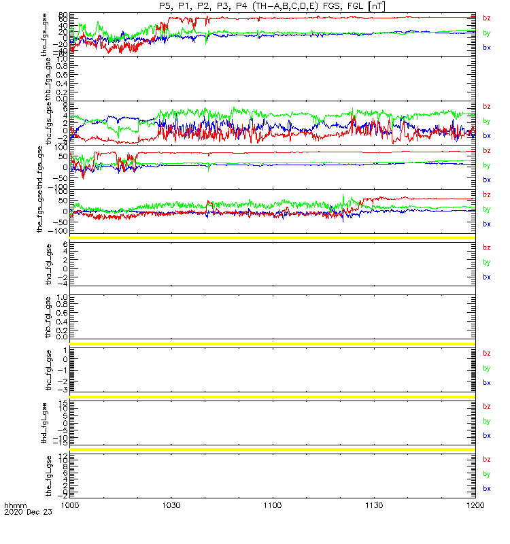Click red bz legend of thd_fgl_gse panel
Screen dimensions: 510x544
click(x=487, y=406)
